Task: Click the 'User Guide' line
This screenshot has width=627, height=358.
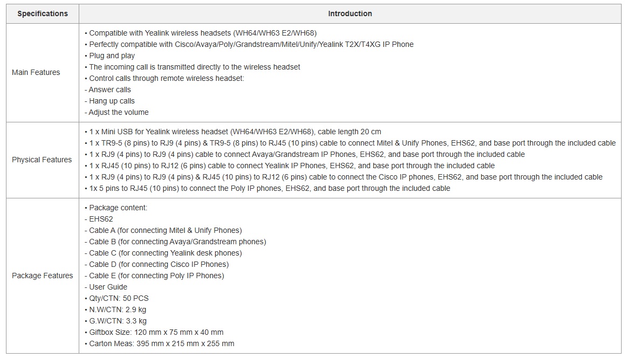Action: pos(108,287)
